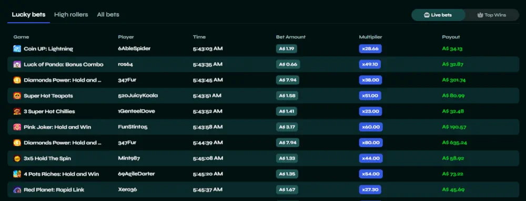The image size is (526, 201).
Task: Click player name FunStint05
Action: coord(133,127)
